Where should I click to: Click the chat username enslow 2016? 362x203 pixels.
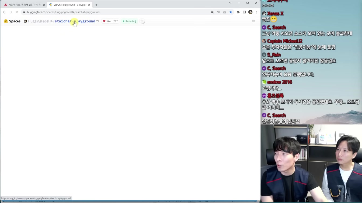280,82
